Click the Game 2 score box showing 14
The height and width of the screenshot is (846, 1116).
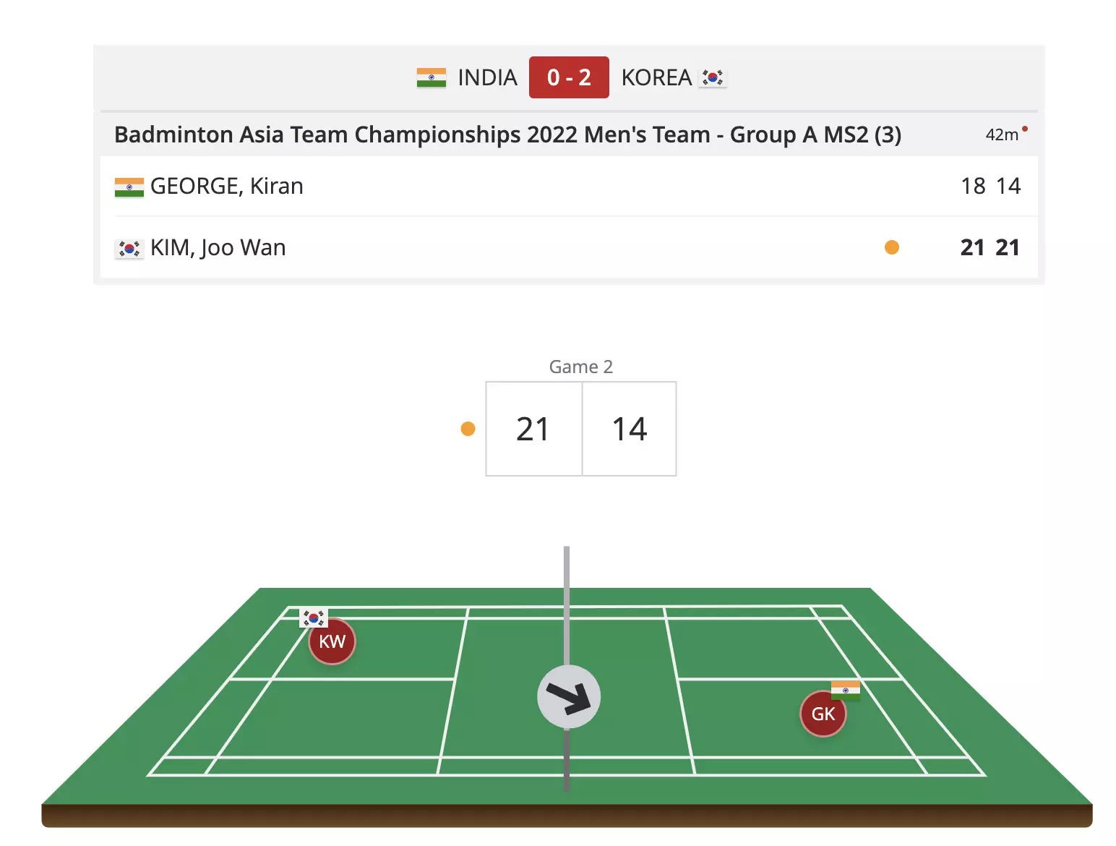[629, 429]
